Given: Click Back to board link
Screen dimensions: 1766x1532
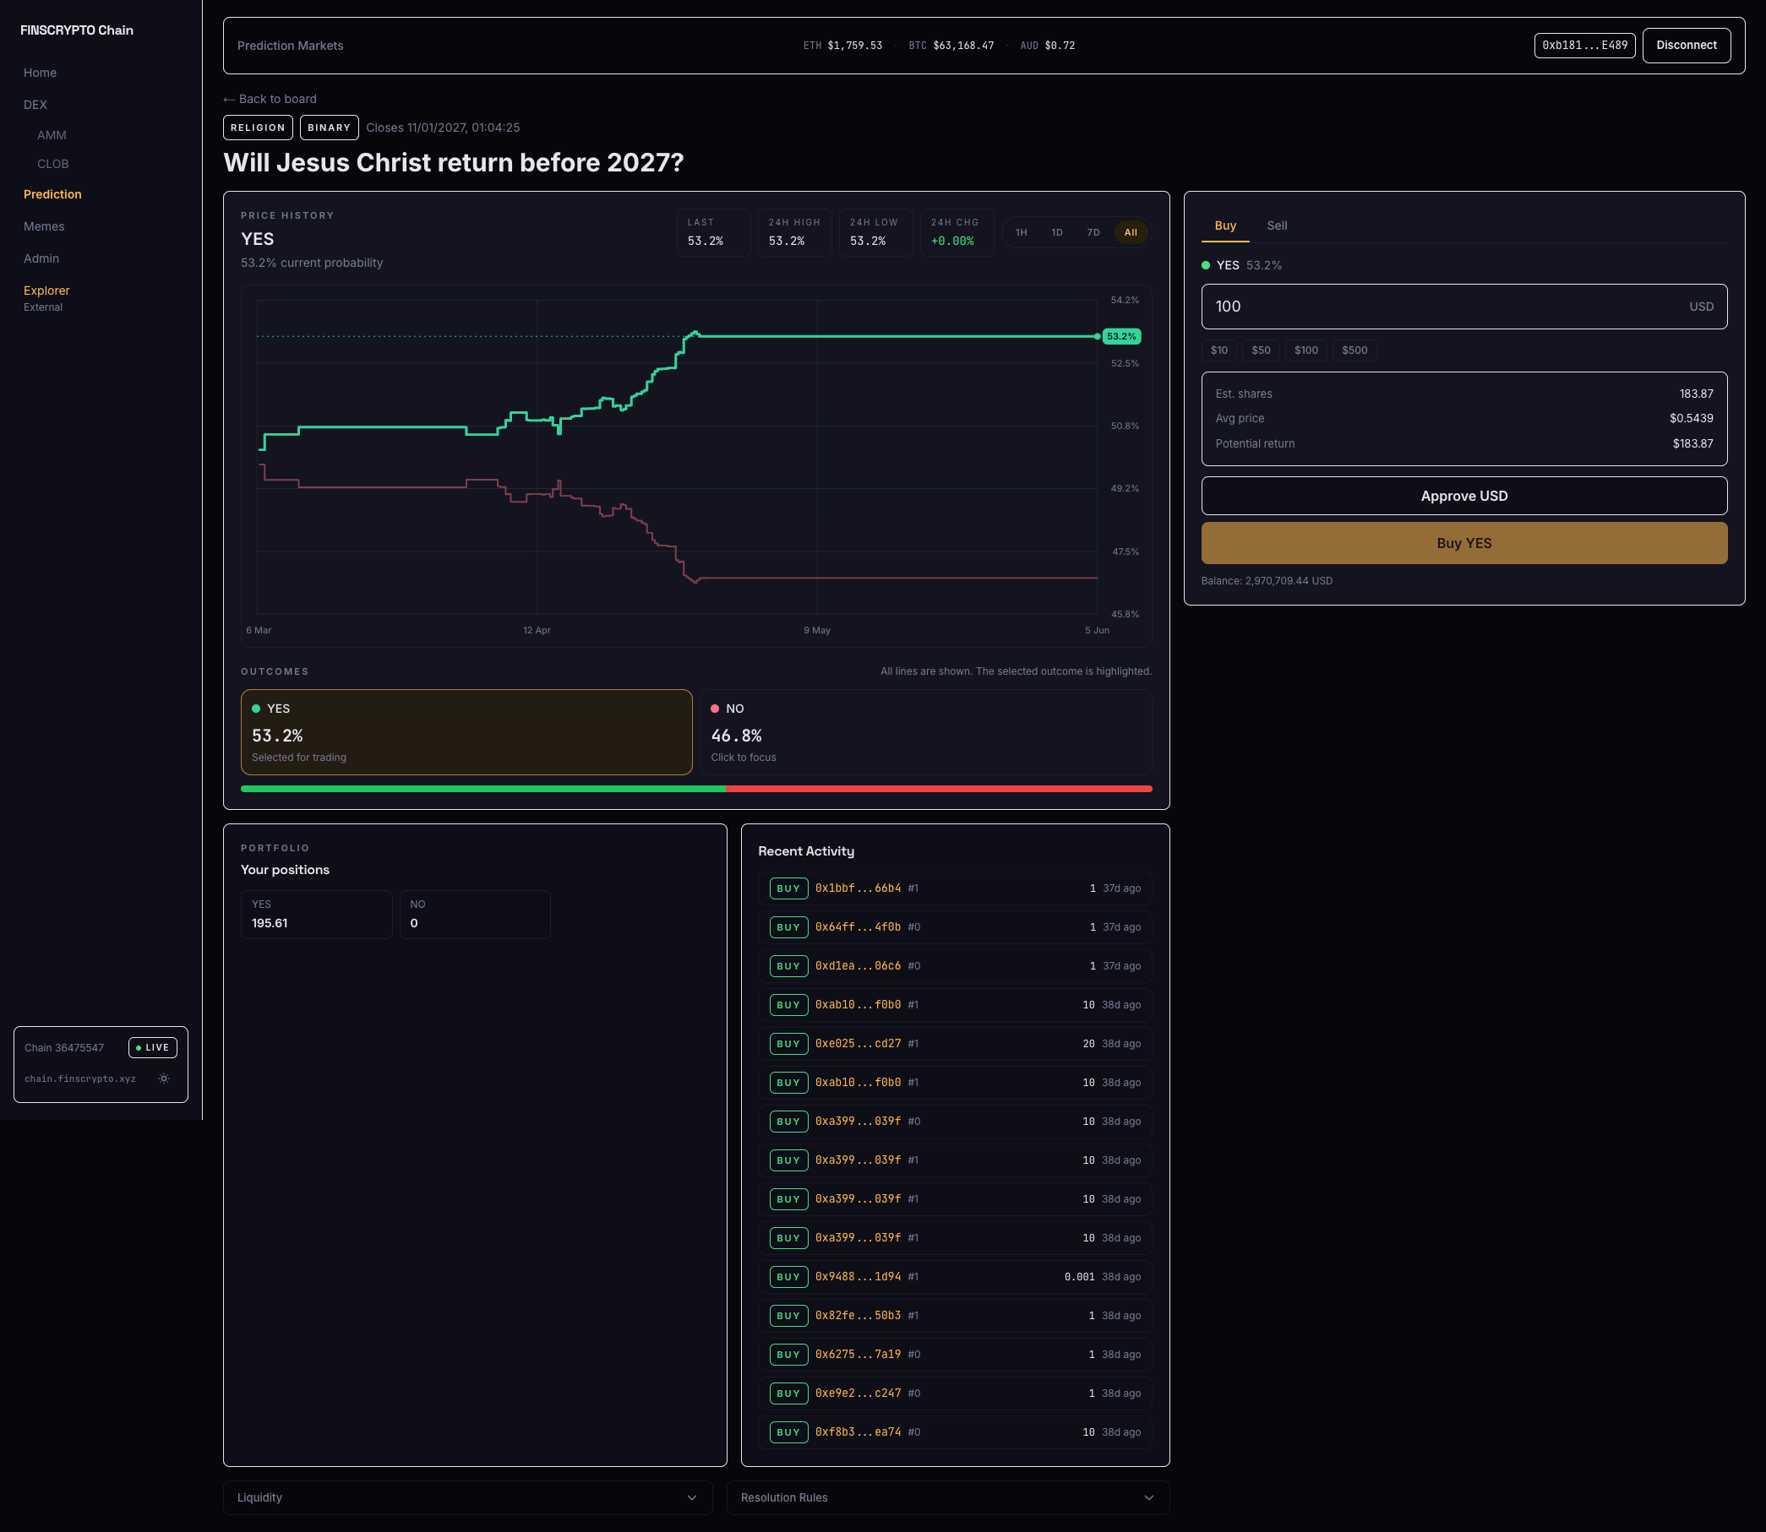Looking at the screenshot, I should [270, 99].
